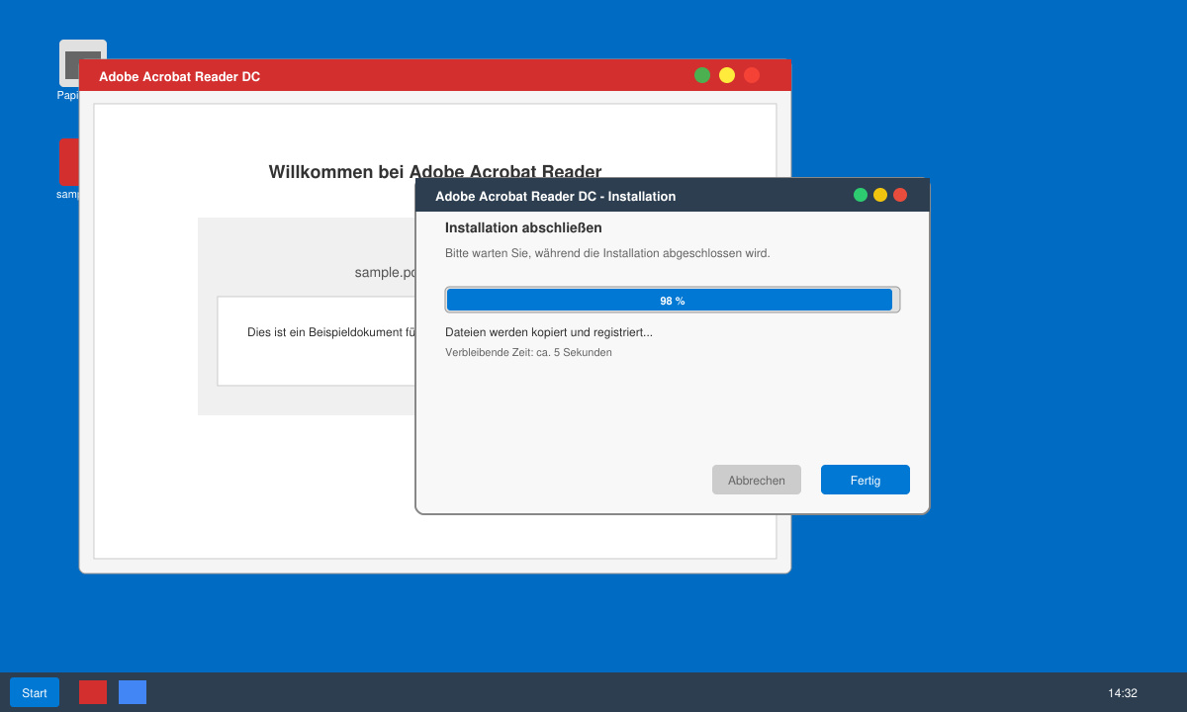Click the Fertig button in installer
The width and height of the screenshot is (1187, 712).
866,480
